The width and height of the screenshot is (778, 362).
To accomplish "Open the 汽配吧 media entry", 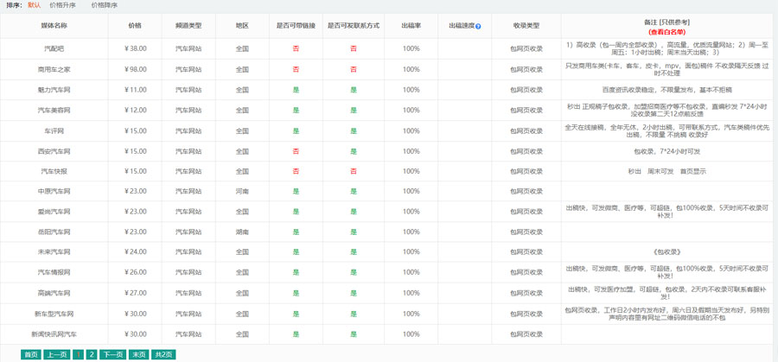I will pyautogui.click(x=54, y=48).
